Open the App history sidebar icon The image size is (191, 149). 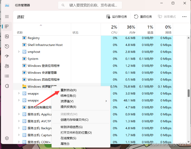(7, 46)
